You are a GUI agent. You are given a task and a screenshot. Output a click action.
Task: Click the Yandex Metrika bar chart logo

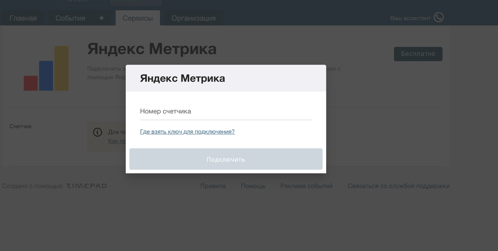pos(46,68)
